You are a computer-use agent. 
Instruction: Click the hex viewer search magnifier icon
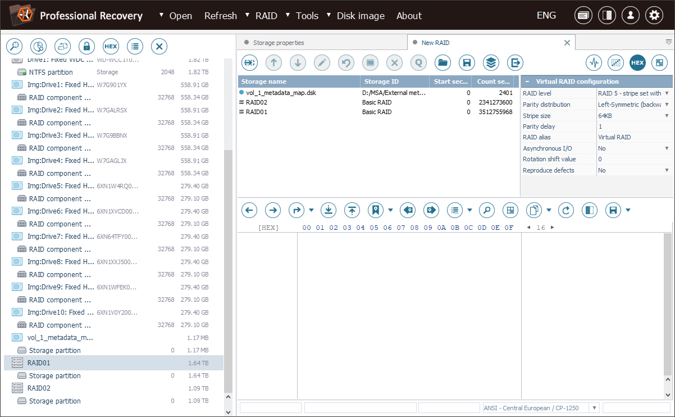(487, 210)
